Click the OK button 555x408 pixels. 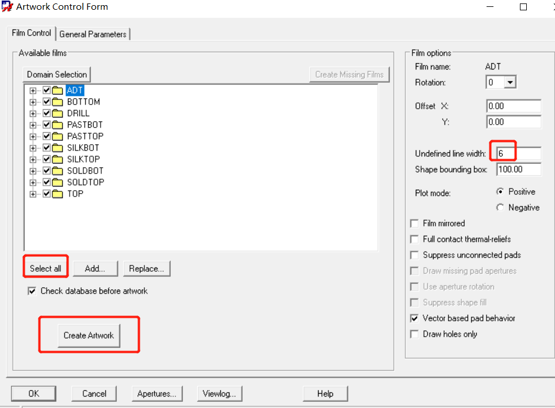pos(33,394)
